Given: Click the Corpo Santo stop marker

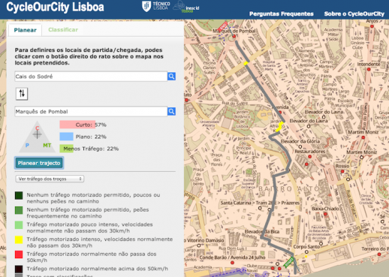Looking at the screenshot, I should click(x=306, y=252).
